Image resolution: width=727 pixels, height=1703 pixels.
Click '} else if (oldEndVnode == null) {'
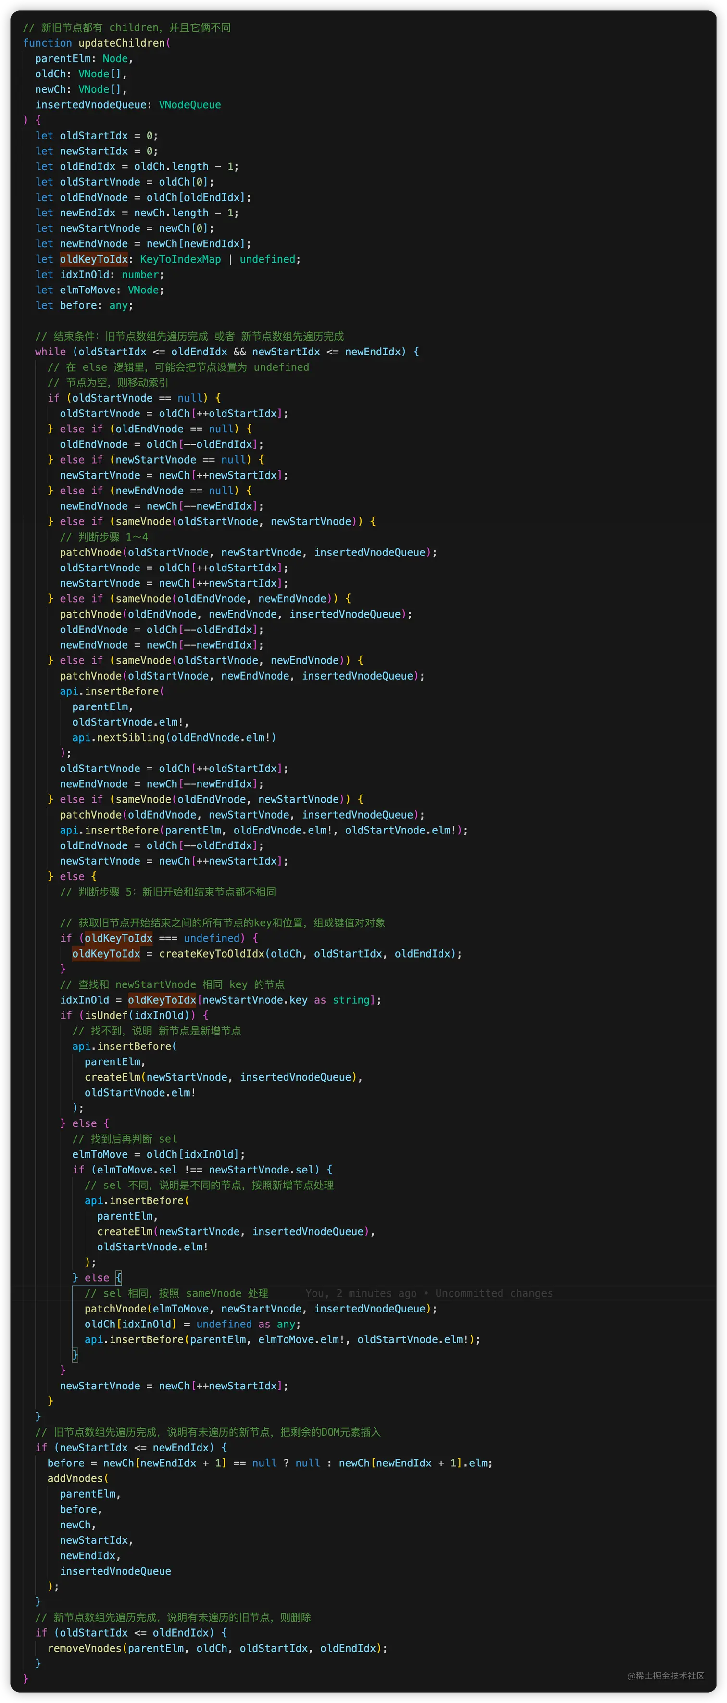150,429
